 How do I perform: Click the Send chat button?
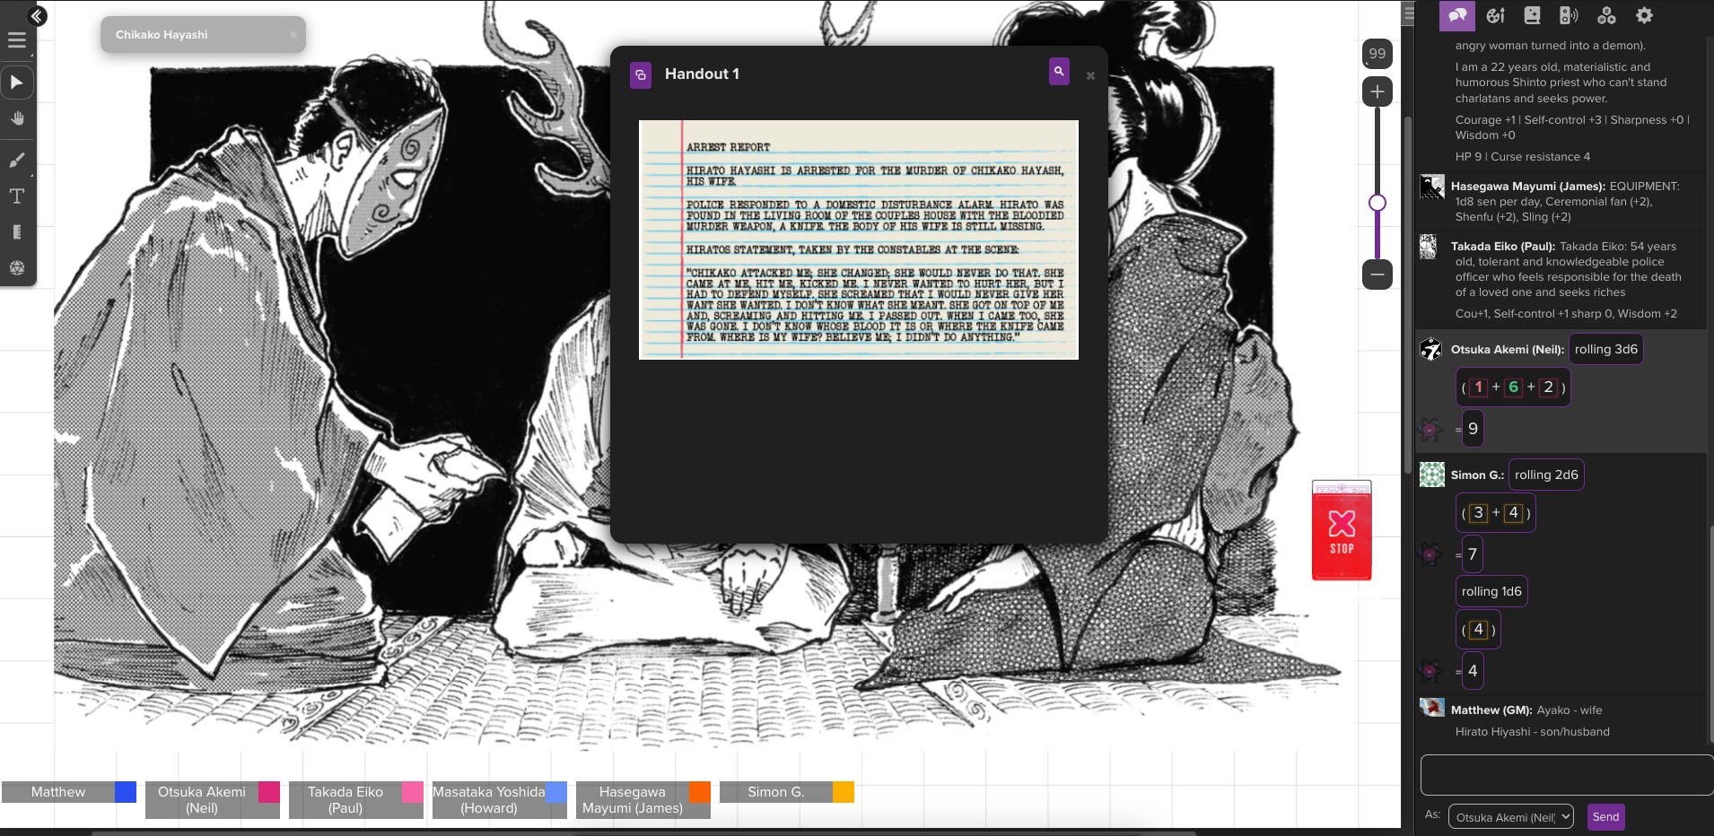pos(1605,817)
